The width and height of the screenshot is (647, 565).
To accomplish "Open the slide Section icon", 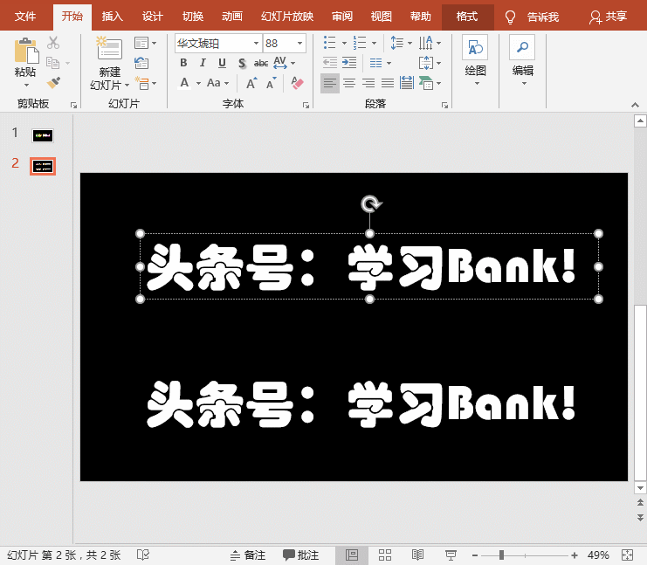I will [x=141, y=83].
